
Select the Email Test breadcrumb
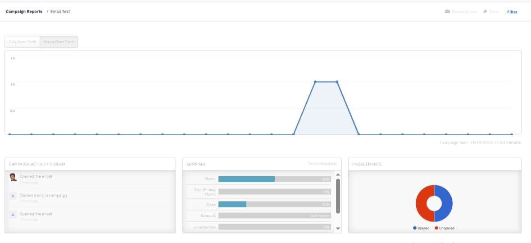[x=60, y=12]
